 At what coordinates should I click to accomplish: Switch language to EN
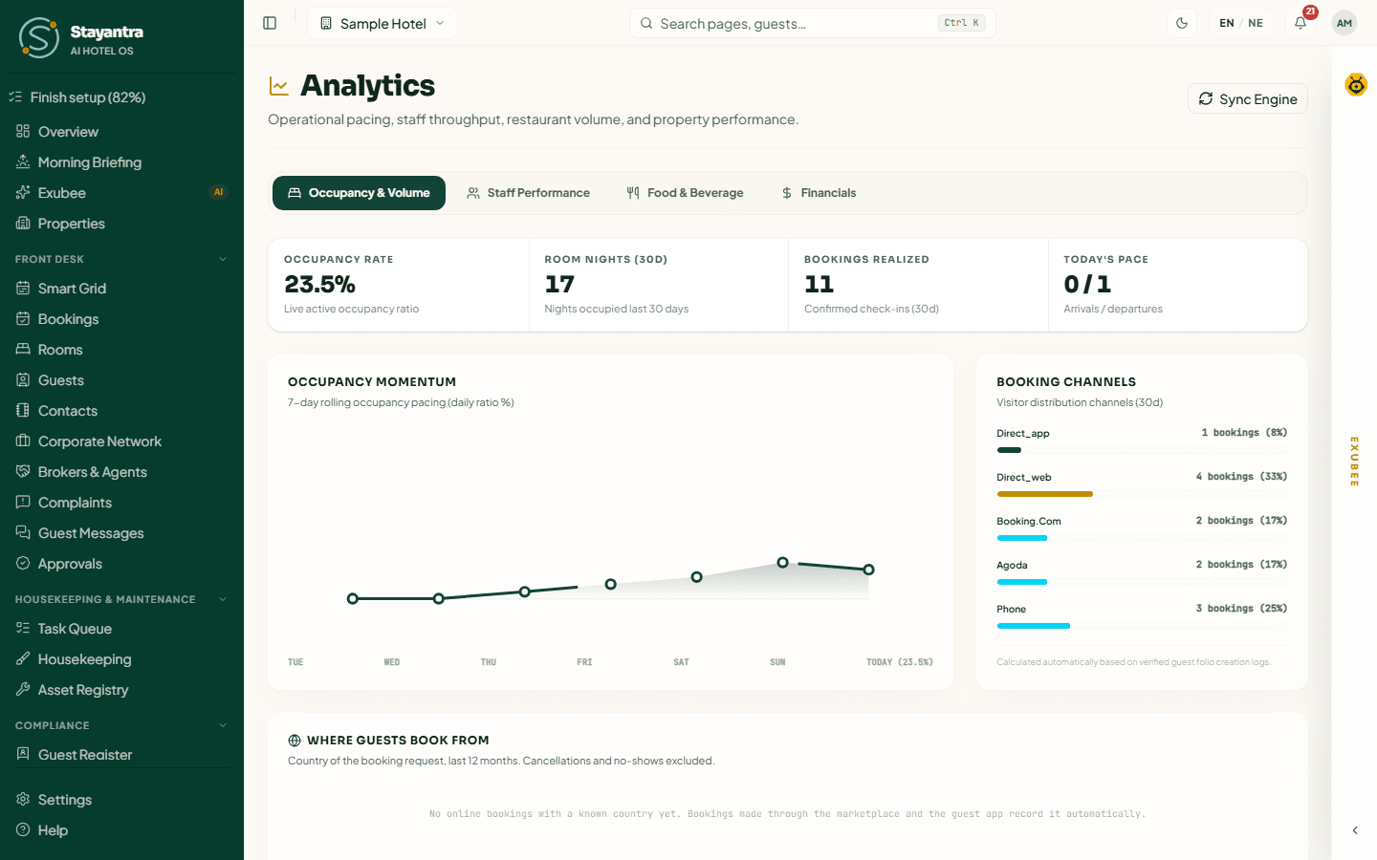pyautogui.click(x=1226, y=23)
